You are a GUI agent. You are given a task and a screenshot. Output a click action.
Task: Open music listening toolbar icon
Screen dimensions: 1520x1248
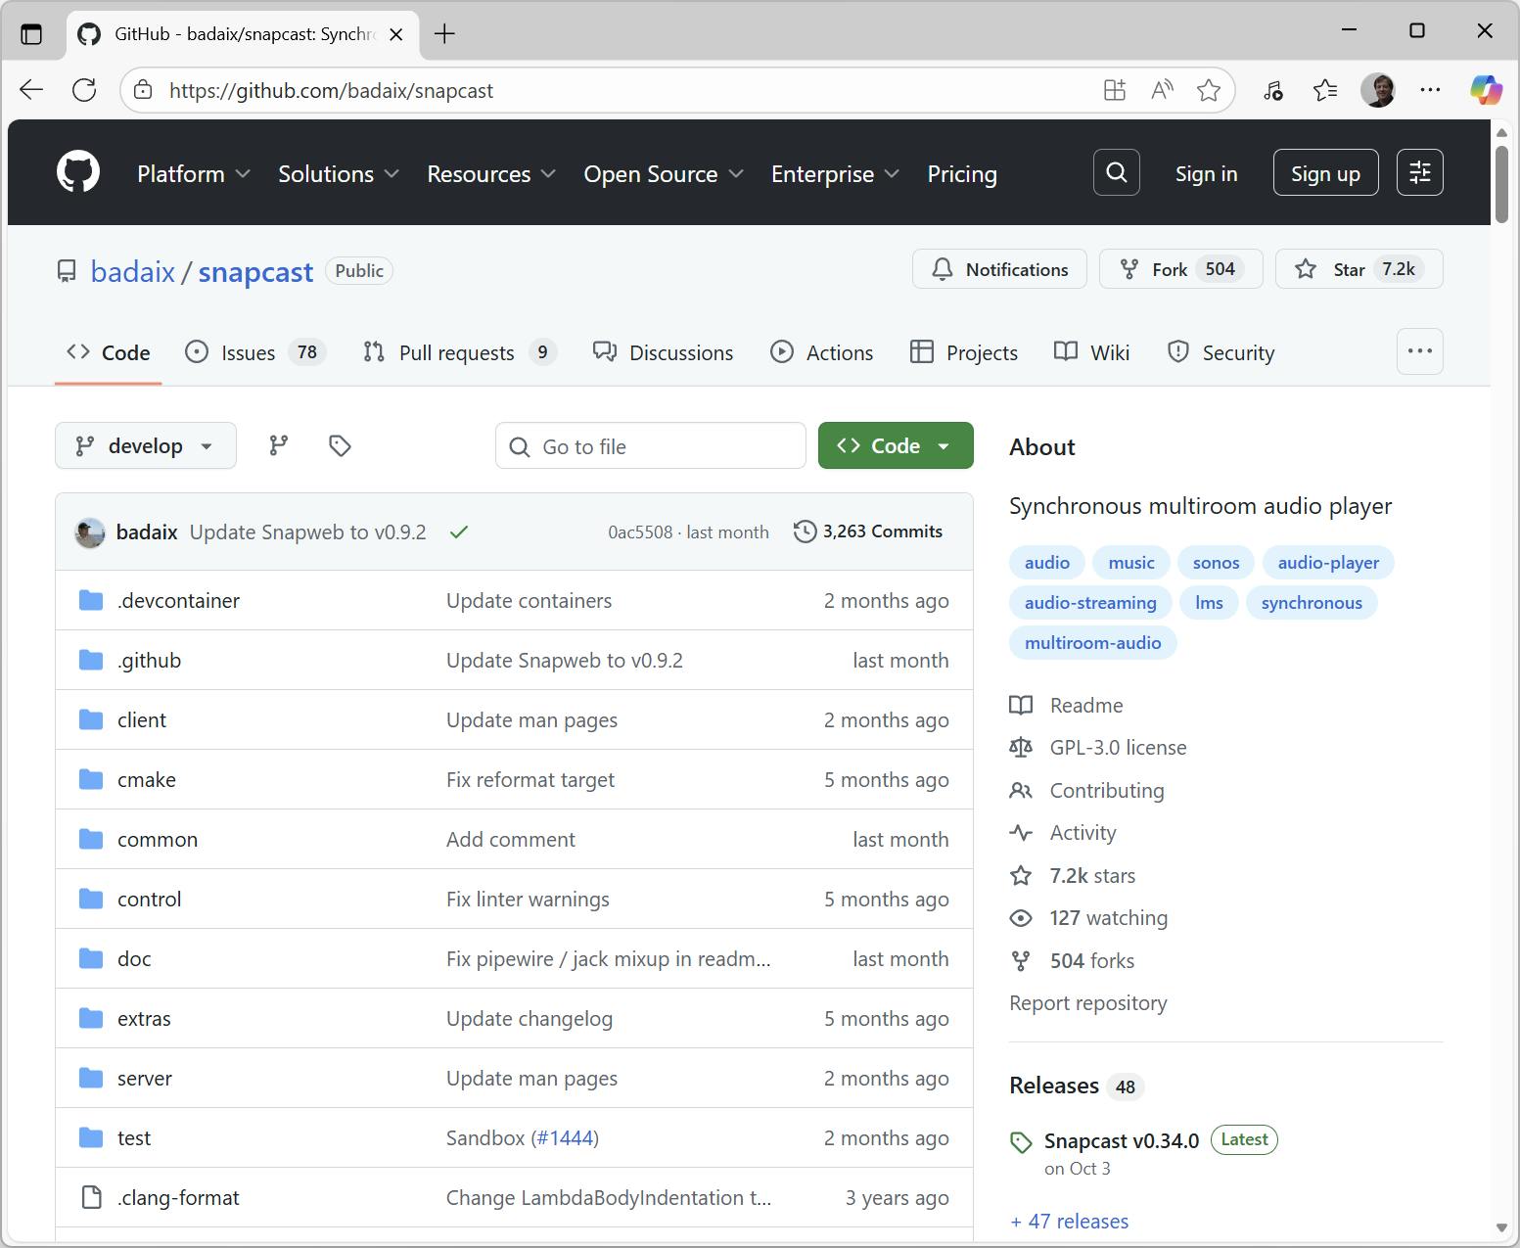point(1272,90)
